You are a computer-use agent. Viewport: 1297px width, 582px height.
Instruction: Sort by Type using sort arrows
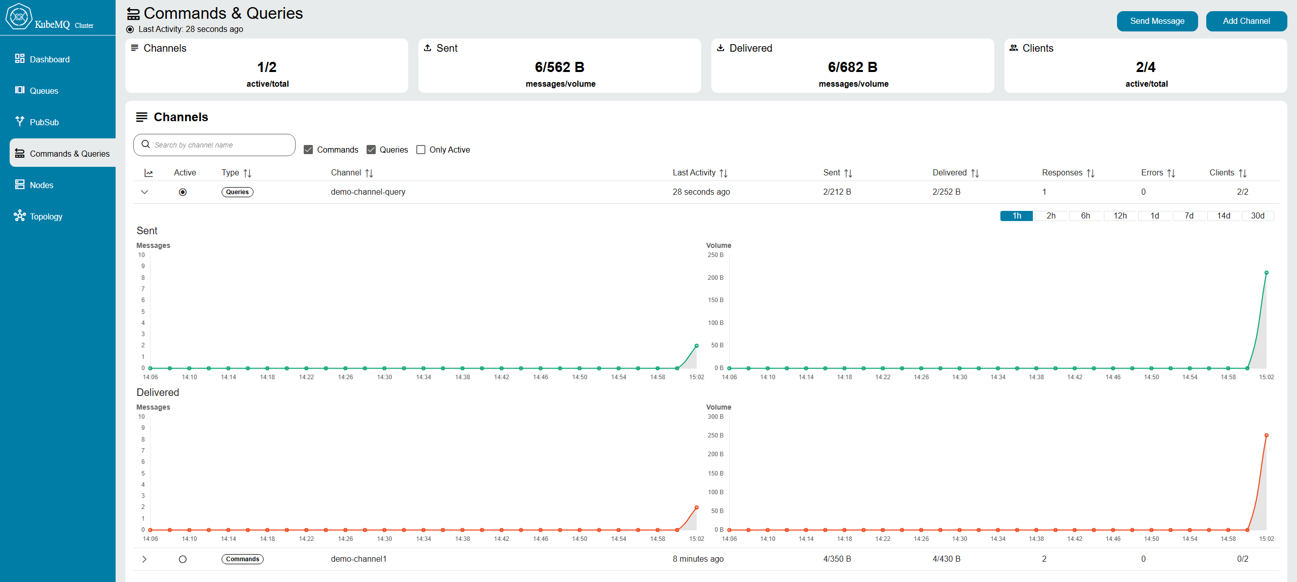coord(247,173)
